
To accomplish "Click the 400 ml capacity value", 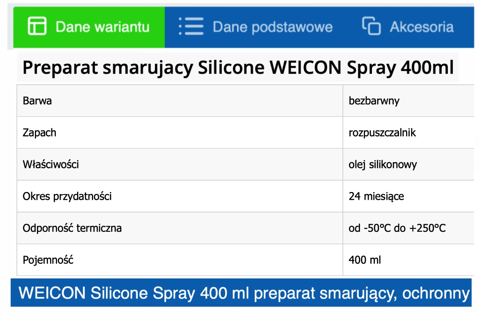I will pos(365,260).
